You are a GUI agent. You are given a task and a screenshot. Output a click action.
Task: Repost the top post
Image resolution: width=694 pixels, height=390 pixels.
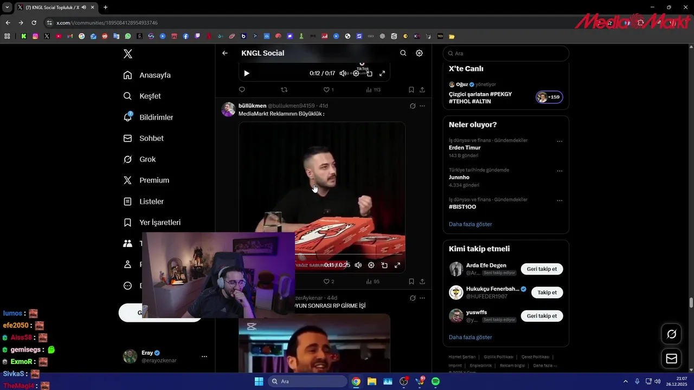(x=284, y=90)
